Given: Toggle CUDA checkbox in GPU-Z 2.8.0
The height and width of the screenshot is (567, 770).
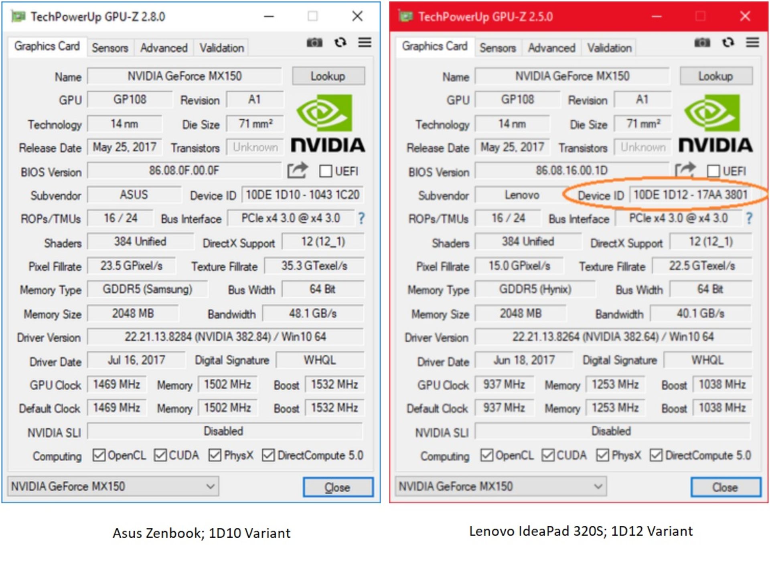Looking at the screenshot, I should click(x=160, y=455).
